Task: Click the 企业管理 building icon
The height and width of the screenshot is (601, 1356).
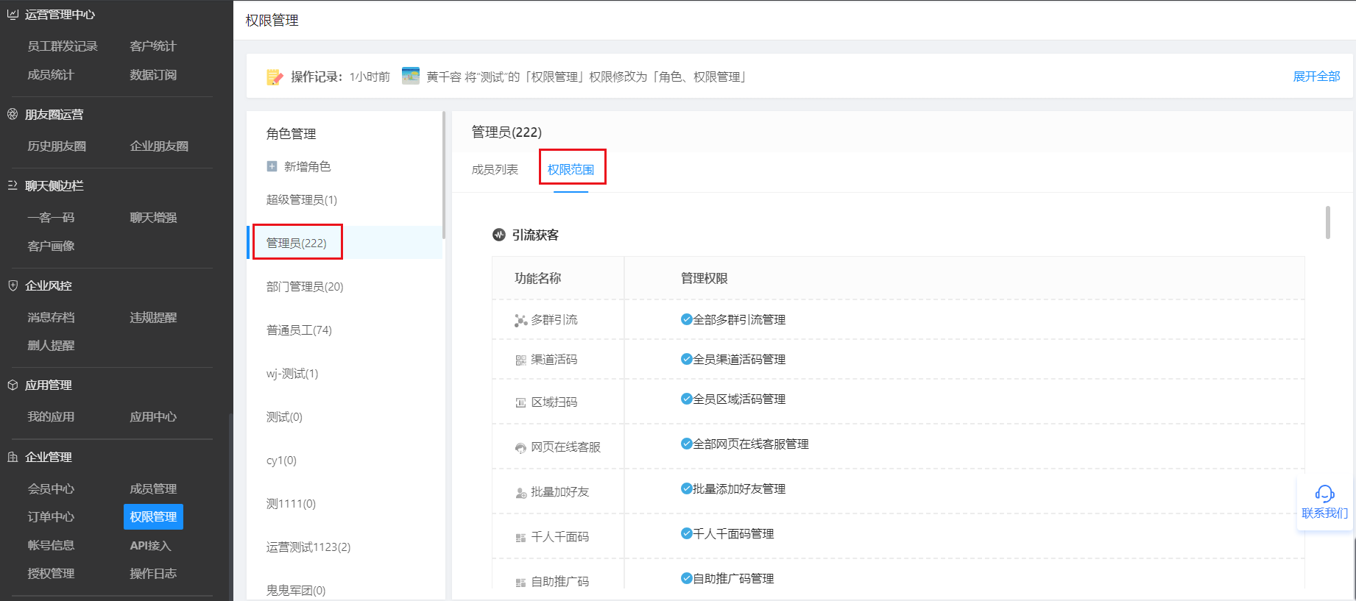Action: coord(13,457)
